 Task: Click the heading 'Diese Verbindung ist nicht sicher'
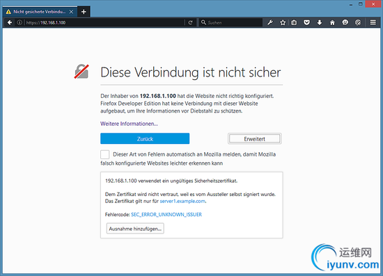tap(191, 72)
